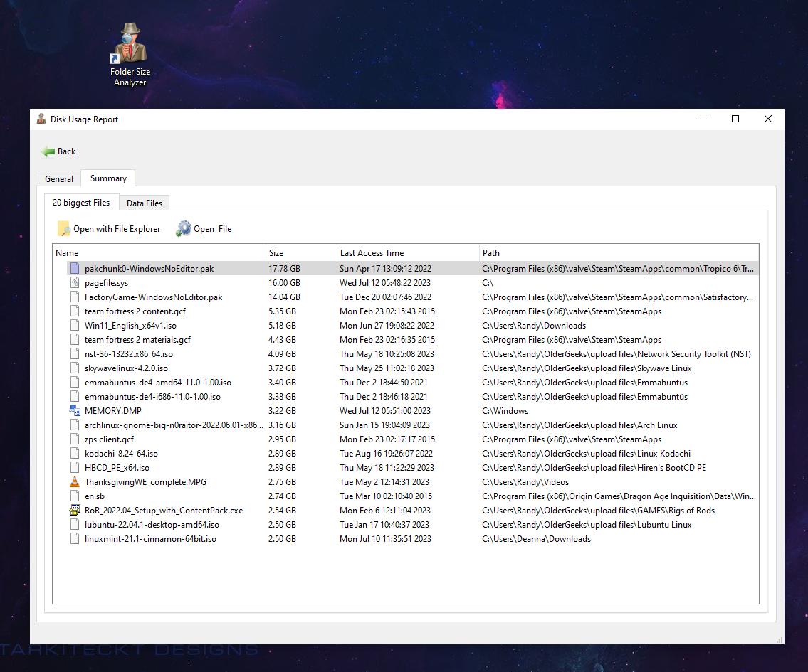Go back using the Back button label
This screenshot has height=672, width=808.
coord(66,151)
